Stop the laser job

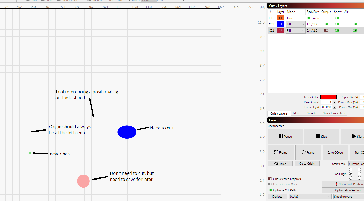point(321,136)
